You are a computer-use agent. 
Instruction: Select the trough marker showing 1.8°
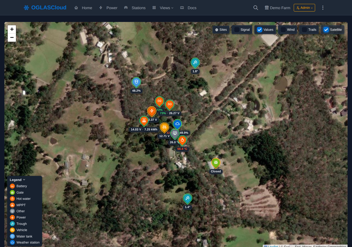(195, 63)
